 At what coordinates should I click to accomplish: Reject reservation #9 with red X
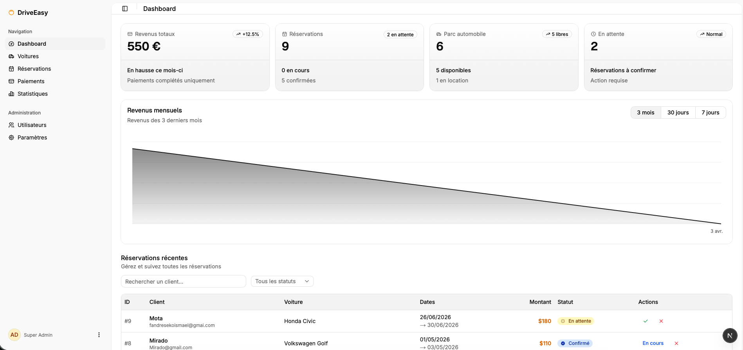pyautogui.click(x=661, y=321)
